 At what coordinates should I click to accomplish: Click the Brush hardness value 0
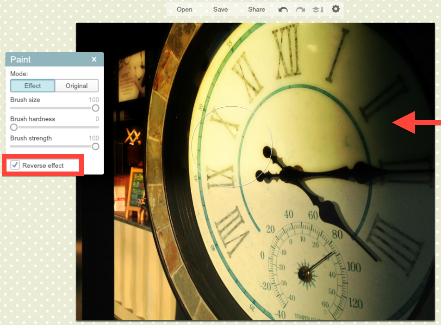[x=97, y=119]
